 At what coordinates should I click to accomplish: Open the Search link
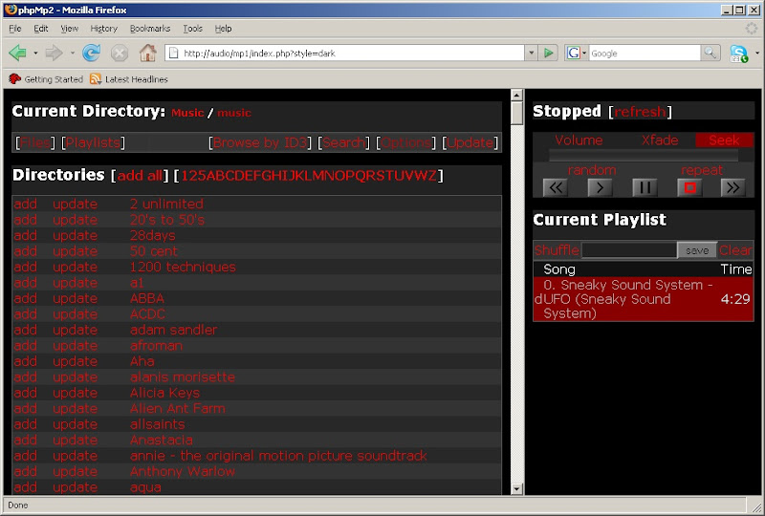click(343, 142)
